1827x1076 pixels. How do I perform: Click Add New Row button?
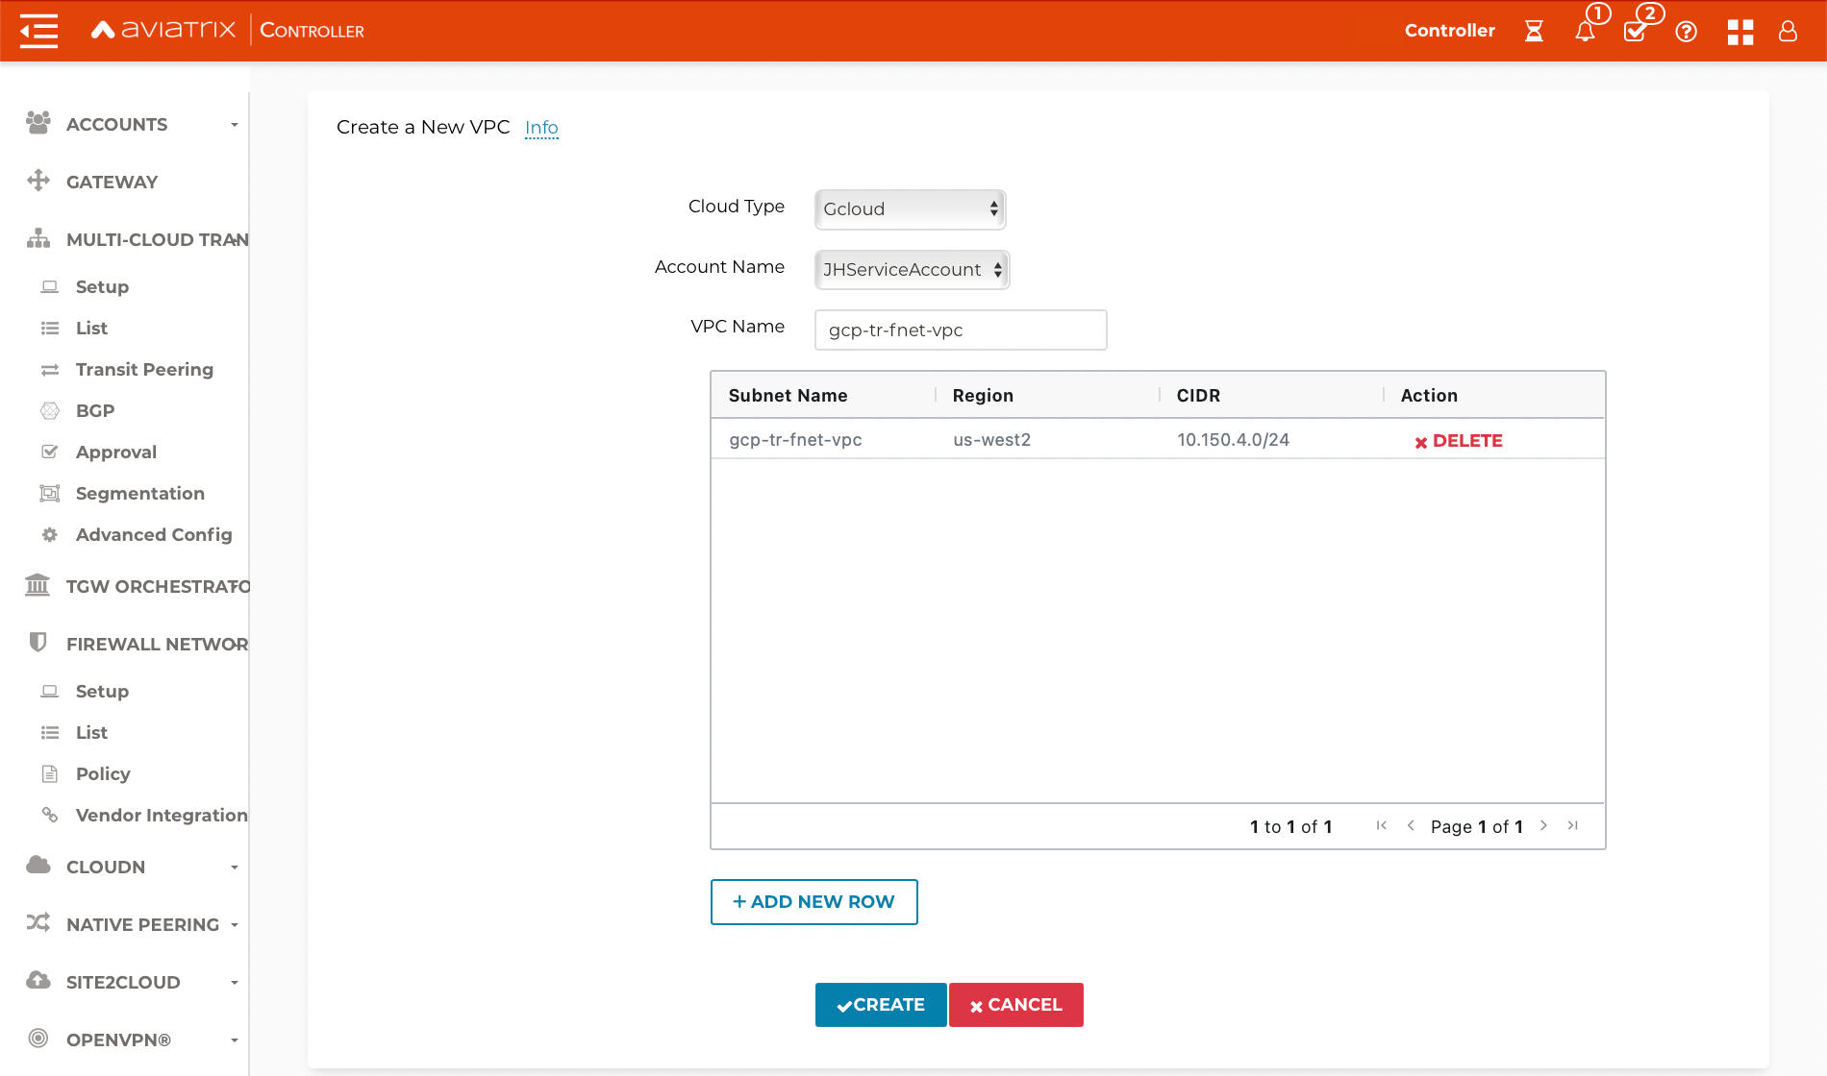[813, 902]
